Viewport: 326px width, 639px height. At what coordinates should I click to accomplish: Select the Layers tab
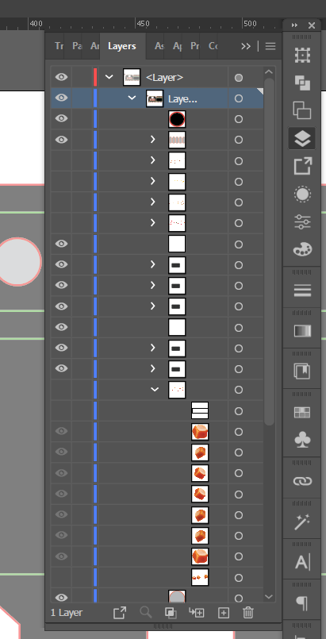[121, 46]
